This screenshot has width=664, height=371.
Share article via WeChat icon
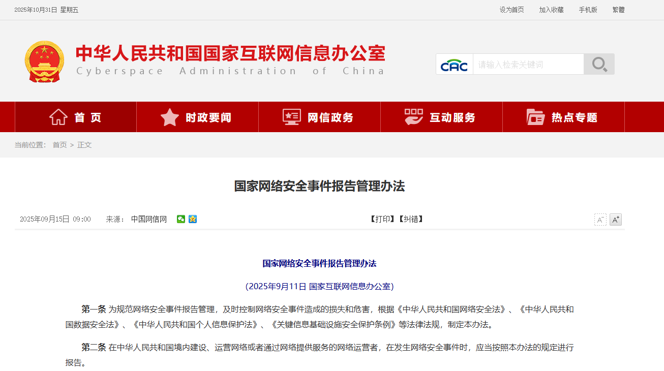coord(181,219)
